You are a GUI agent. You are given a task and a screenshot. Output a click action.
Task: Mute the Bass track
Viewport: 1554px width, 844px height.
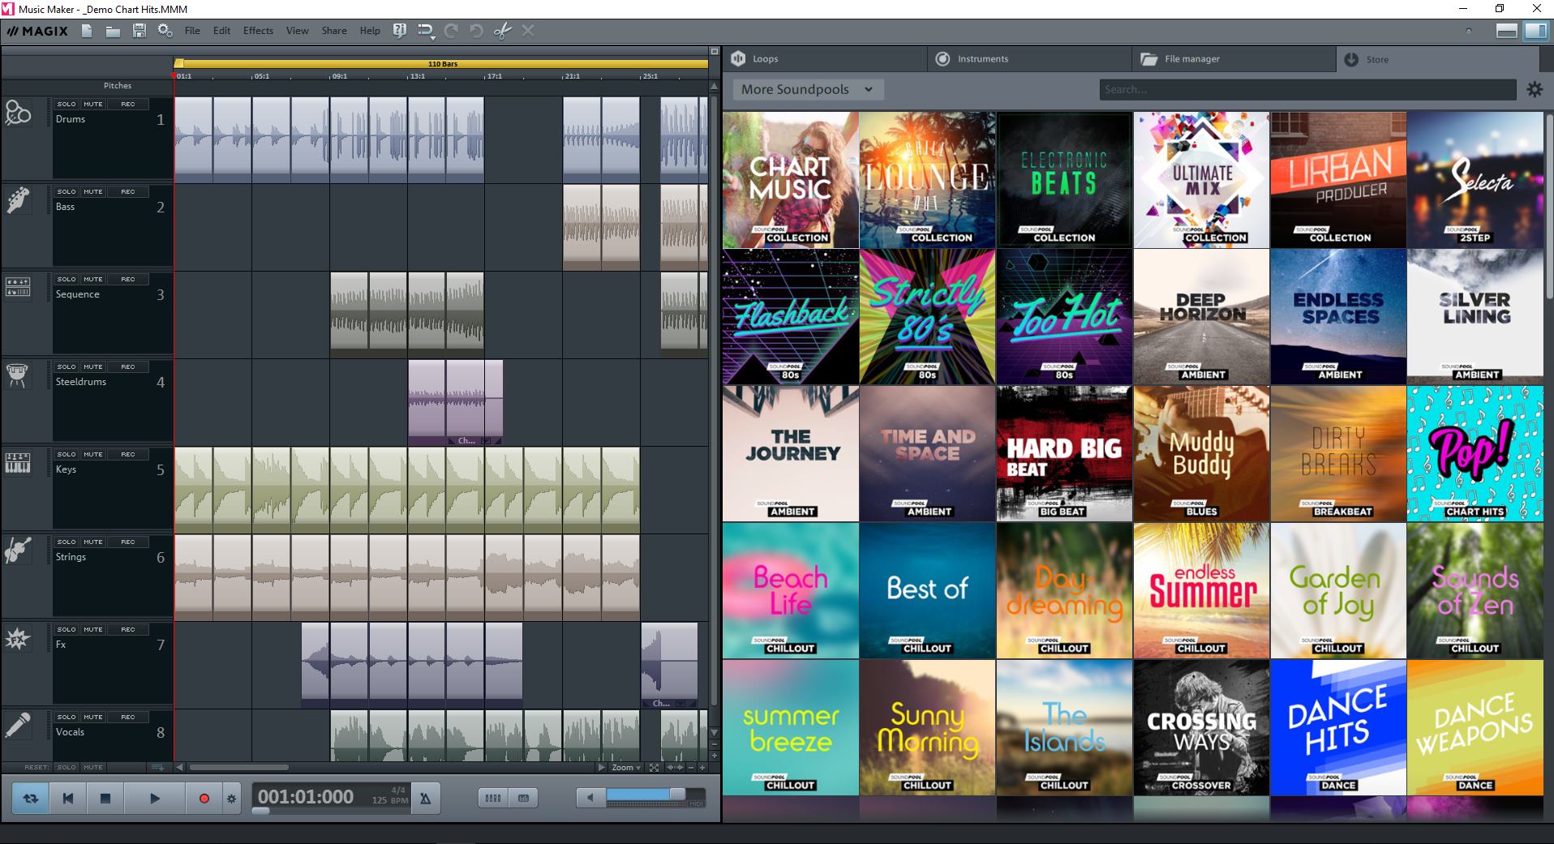click(93, 191)
